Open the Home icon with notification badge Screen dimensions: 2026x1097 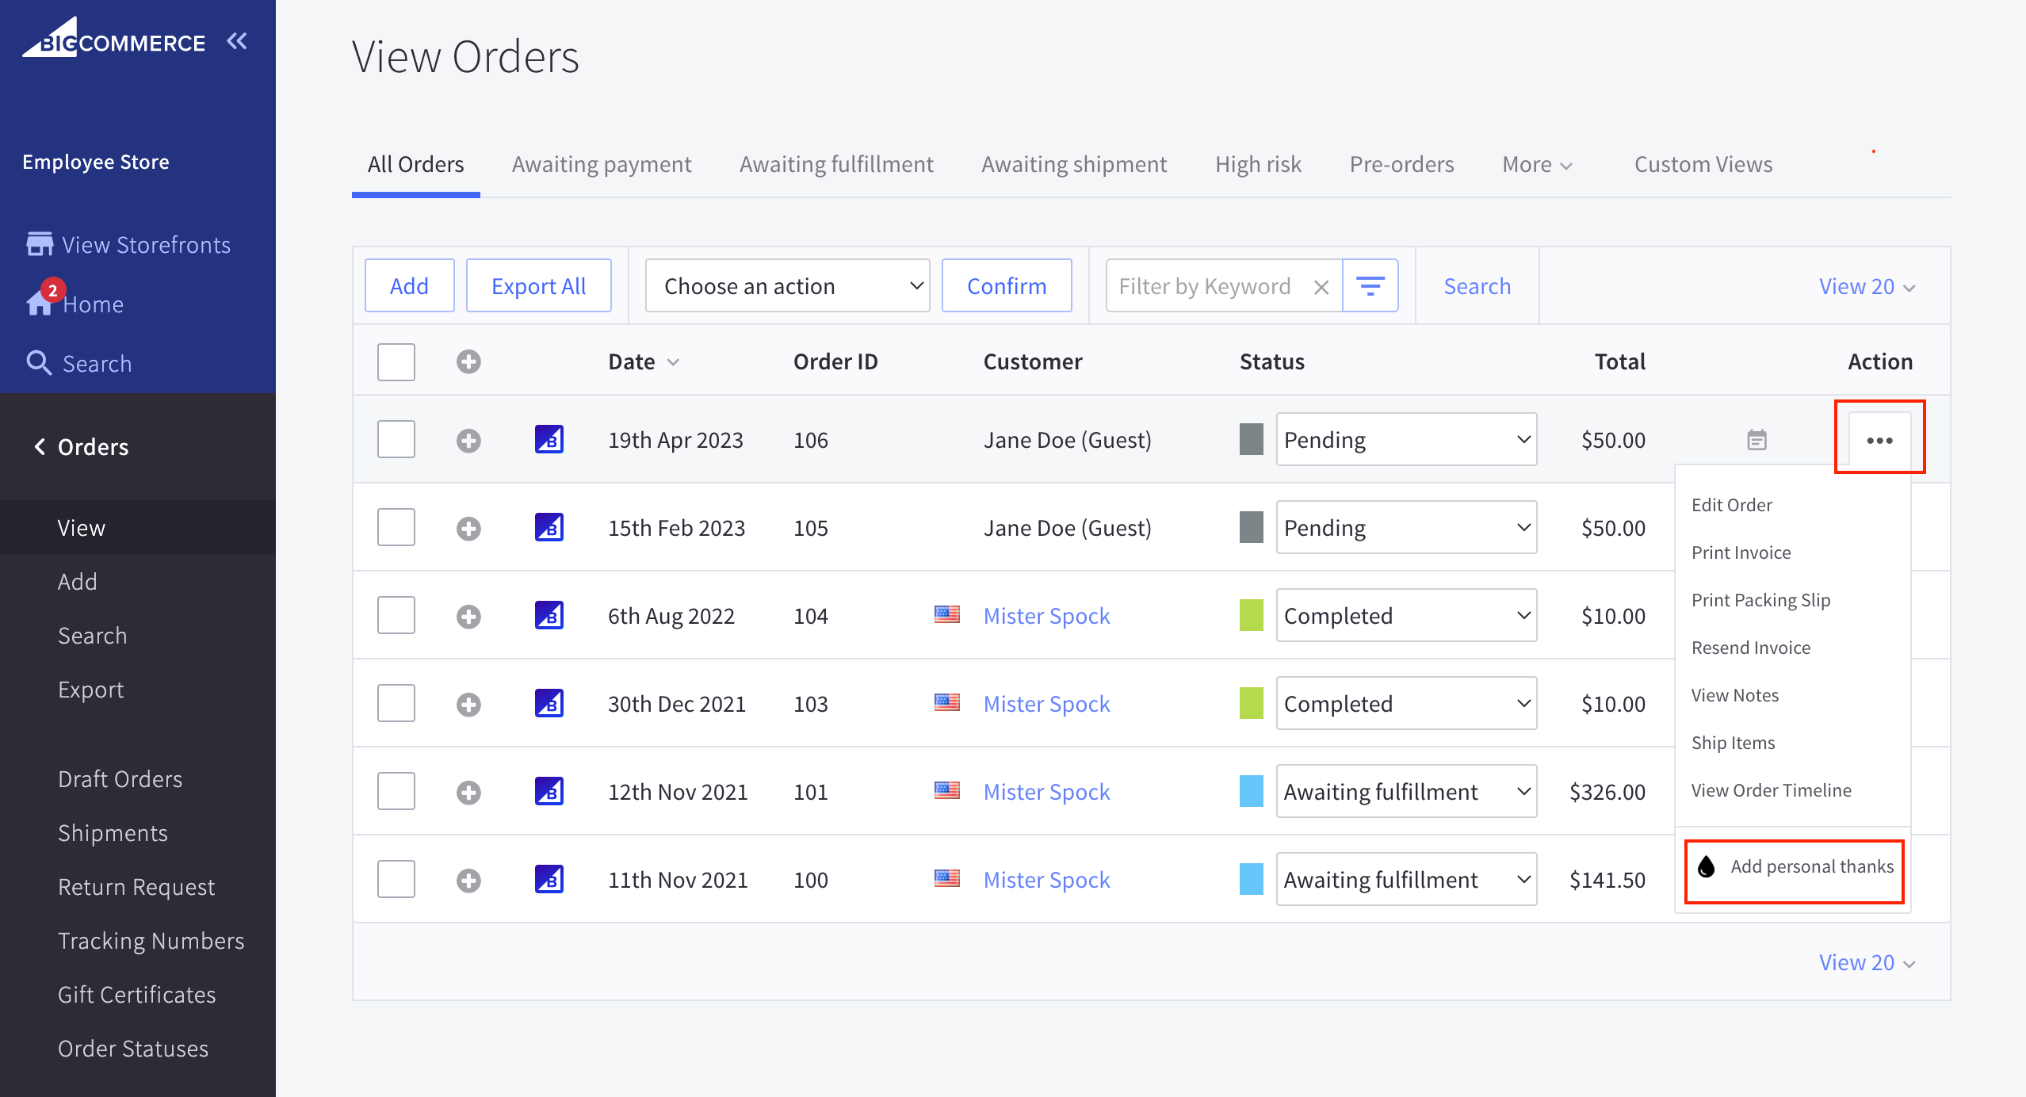[39, 304]
